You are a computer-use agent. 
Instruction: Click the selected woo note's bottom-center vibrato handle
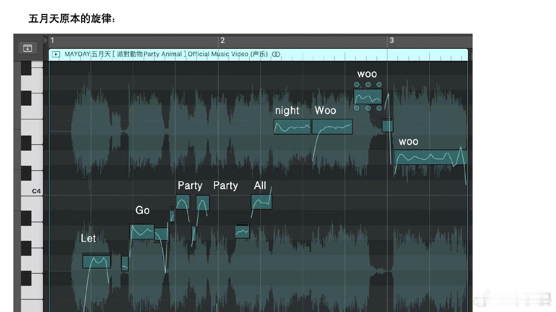[368, 108]
